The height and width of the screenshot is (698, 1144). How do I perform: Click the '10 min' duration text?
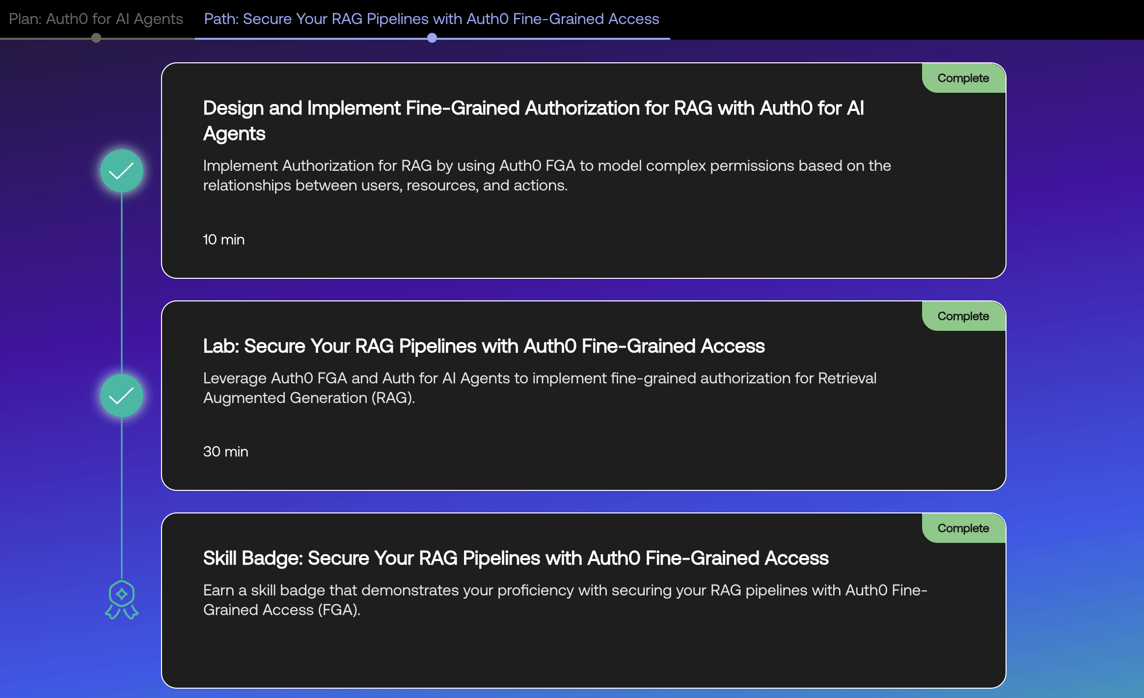224,240
